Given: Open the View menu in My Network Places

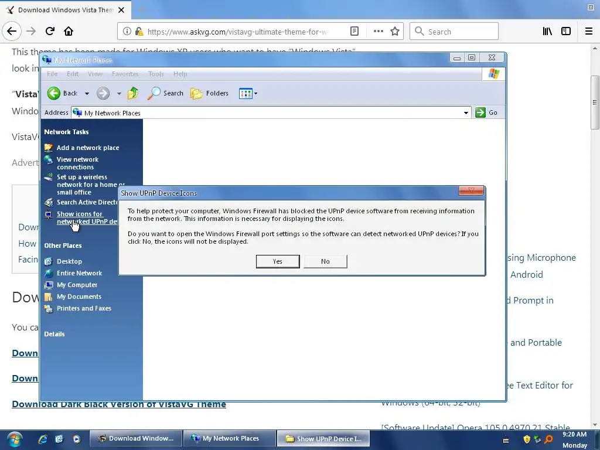Looking at the screenshot, I should click(x=95, y=74).
